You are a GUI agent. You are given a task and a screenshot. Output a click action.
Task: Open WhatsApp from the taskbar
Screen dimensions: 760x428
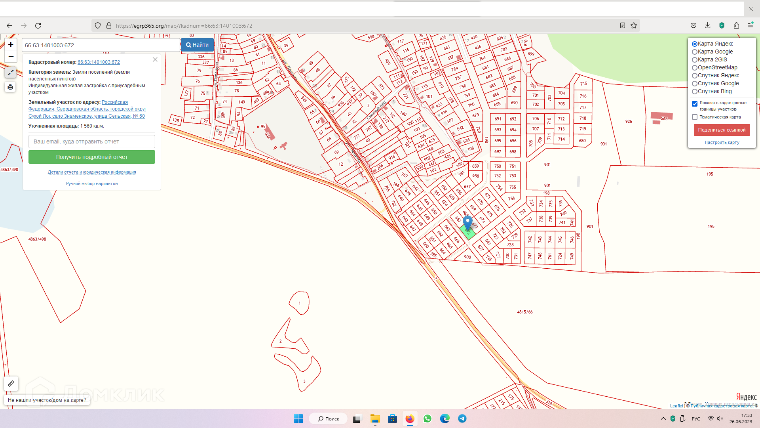[x=427, y=418]
